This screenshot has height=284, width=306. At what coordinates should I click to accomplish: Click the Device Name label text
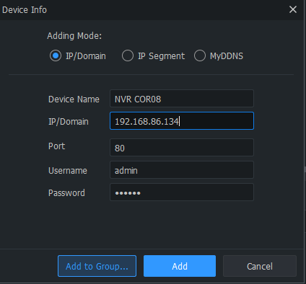click(74, 99)
